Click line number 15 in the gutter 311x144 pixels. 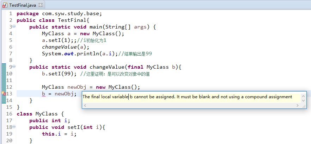[9, 107]
